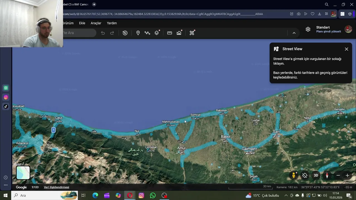The image size is (356, 200).
Task: Open the Veri ilişkilendirmesi link
Action: (56, 187)
